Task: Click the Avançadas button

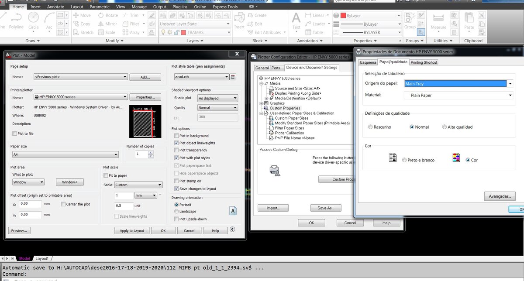Action: (x=500, y=196)
